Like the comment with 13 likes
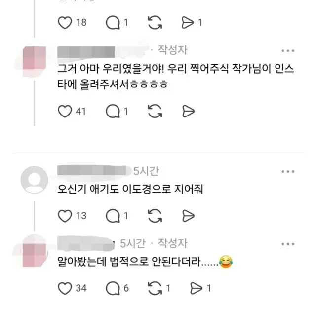Image resolution: width=316 pixels, height=310 pixels. [65, 216]
